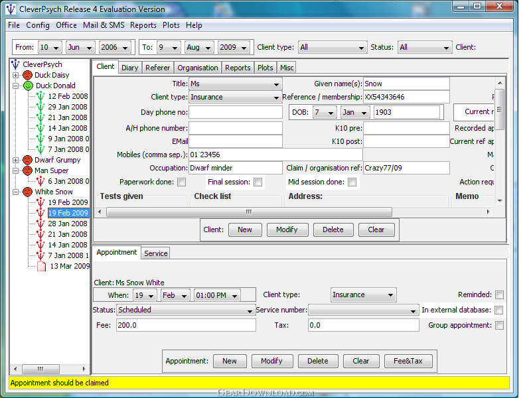The height and width of the screenshot is (398, 531).
Task: Click tree panel horizontal scrollbar right arrow
Action: [x=84, y=369]
